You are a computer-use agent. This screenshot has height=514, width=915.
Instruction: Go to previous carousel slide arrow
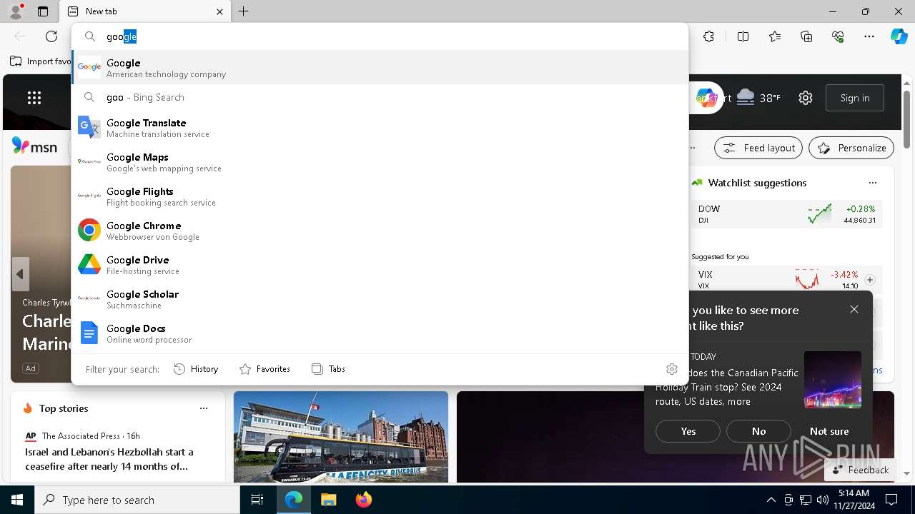20,274
